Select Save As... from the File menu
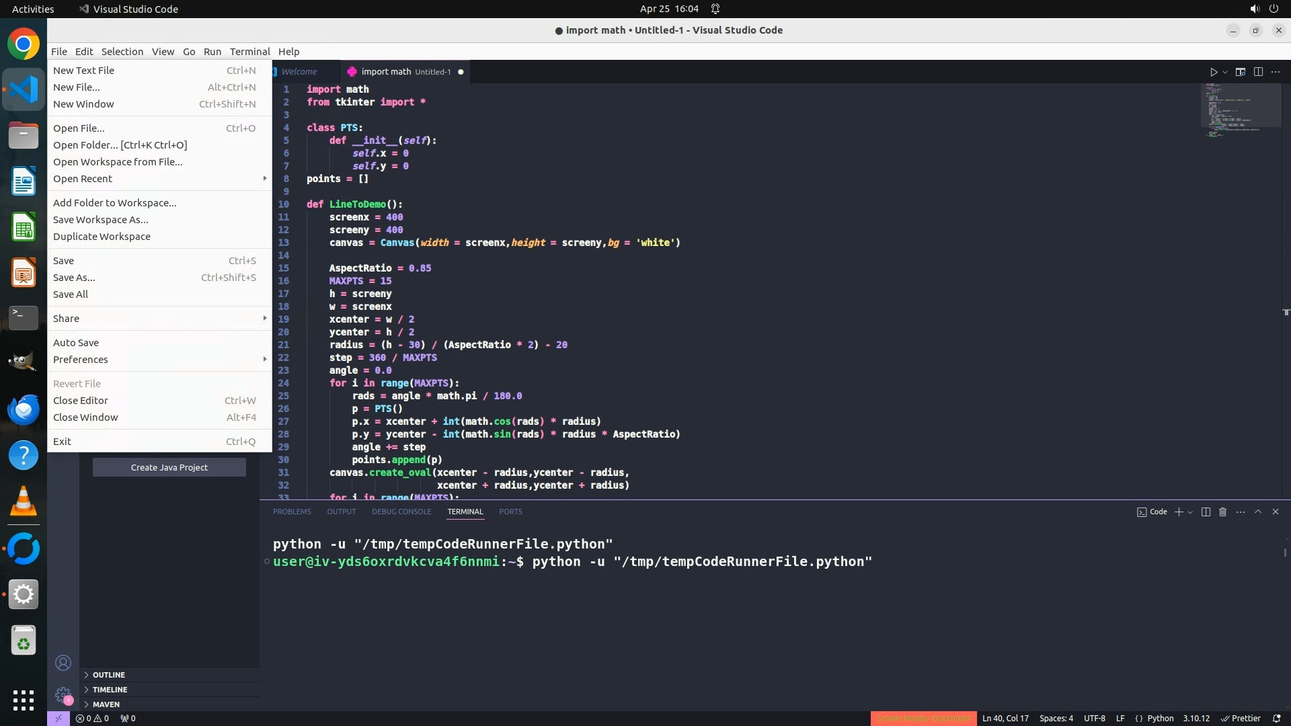 74,278
